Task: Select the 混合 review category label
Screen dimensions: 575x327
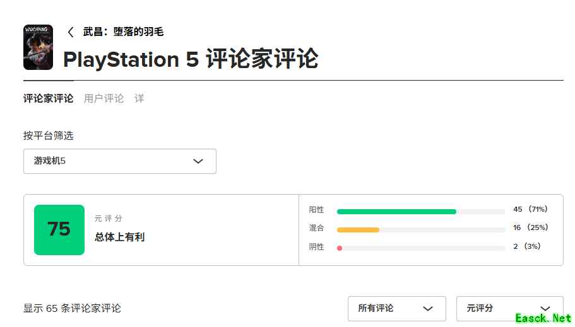Action: [316, 228]
